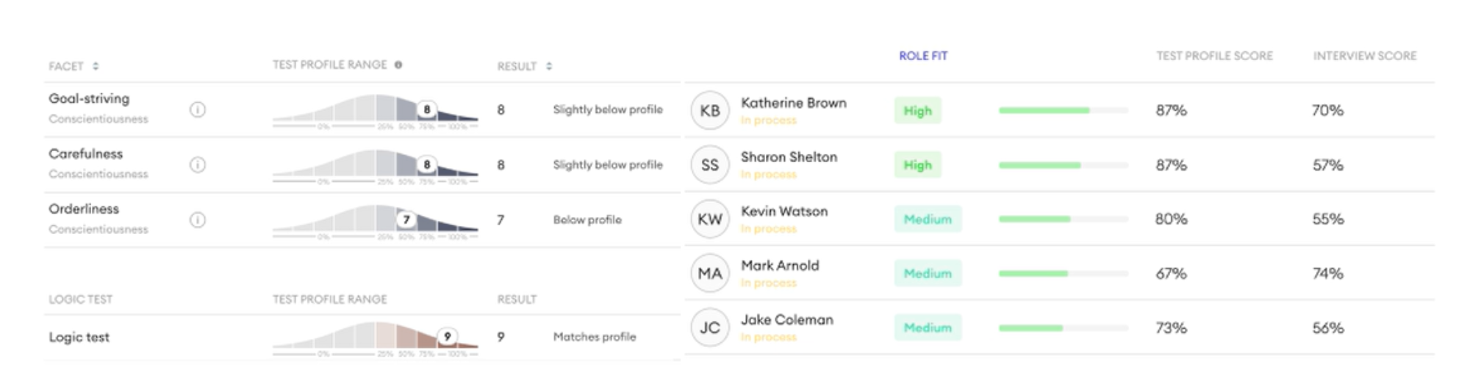Viewport: 1470px width, 367px height.
Task: Select the Interview Score column header
Action: click(x=1364, y=56)
